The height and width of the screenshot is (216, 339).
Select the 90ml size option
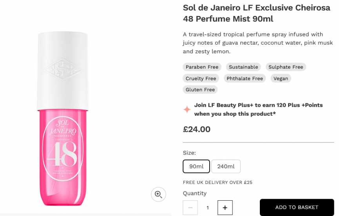196,166
